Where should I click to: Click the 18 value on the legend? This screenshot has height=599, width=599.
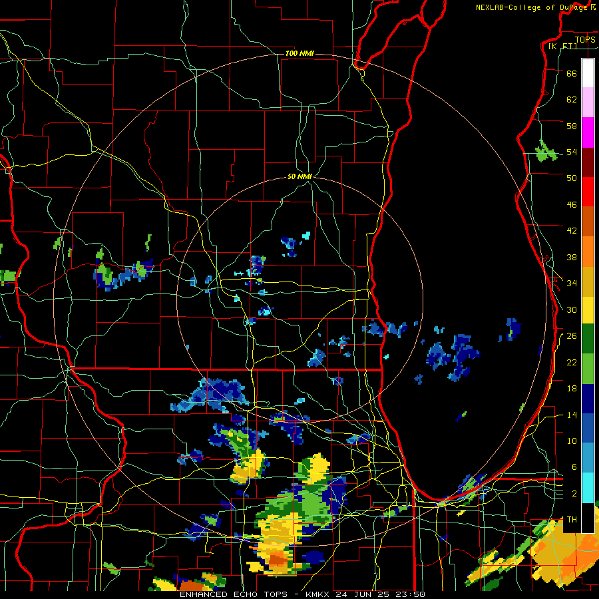click(572, 389)
